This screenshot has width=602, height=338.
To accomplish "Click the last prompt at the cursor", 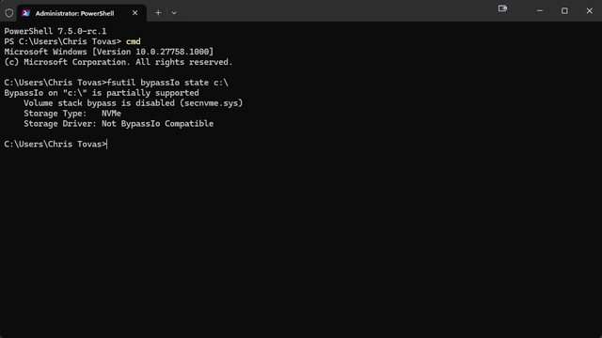I will pyautogui.click(x=55, y=144).
